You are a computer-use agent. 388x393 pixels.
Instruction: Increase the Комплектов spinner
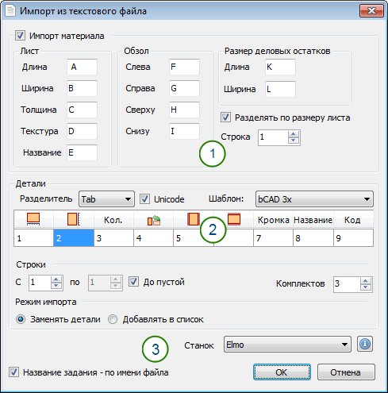(x=366, y=281)
